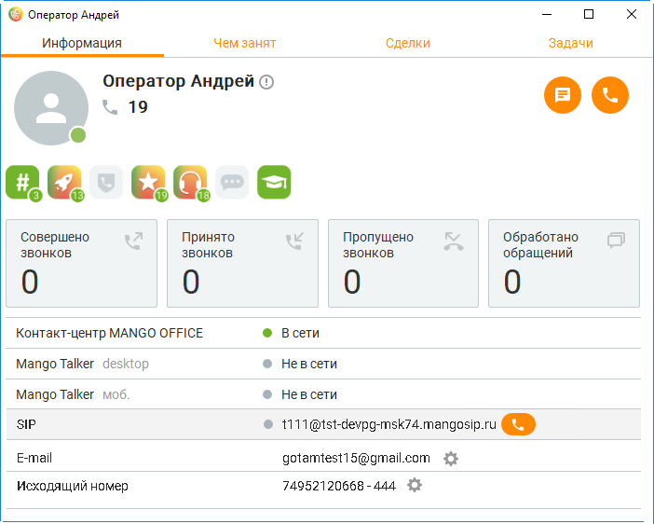The width and height of the screenshot is (654, 524).
Task: Click the number 74952120668 - 444
Action: point(339,486)
